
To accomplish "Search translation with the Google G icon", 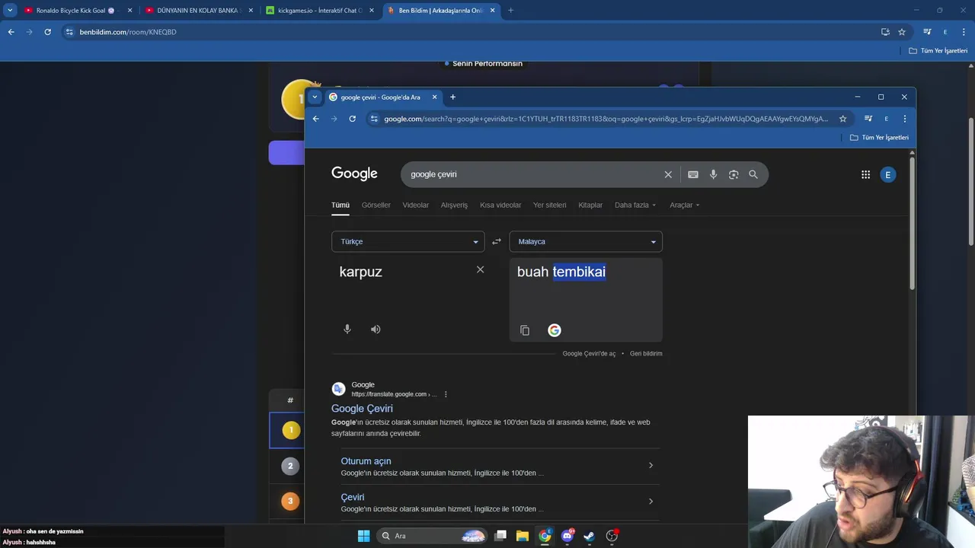I will pyautogui.click(x=555, y=330).
